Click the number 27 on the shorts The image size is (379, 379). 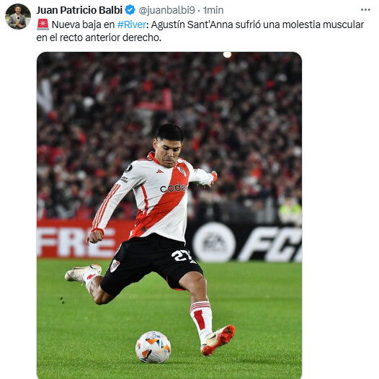click(x=182, y=255)
